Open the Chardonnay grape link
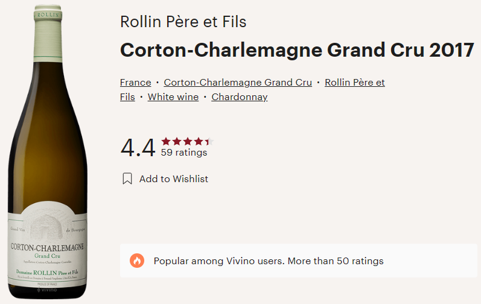The height and width of the screenshot is (304, 481). coord(240,97)
